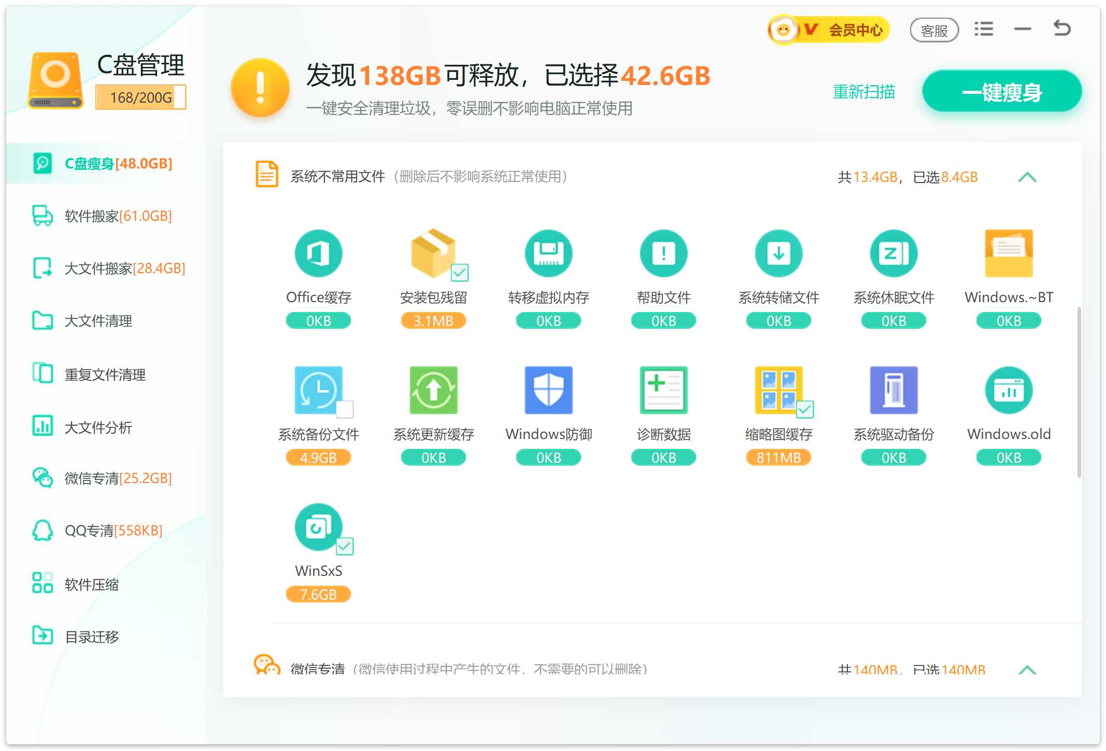Click the 系统不常用文件 document icon
The height and width of the screenshot is (751, 1106).
click(267, 174)
